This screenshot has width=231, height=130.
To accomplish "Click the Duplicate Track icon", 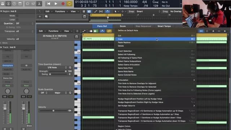I will coord(47,16).
